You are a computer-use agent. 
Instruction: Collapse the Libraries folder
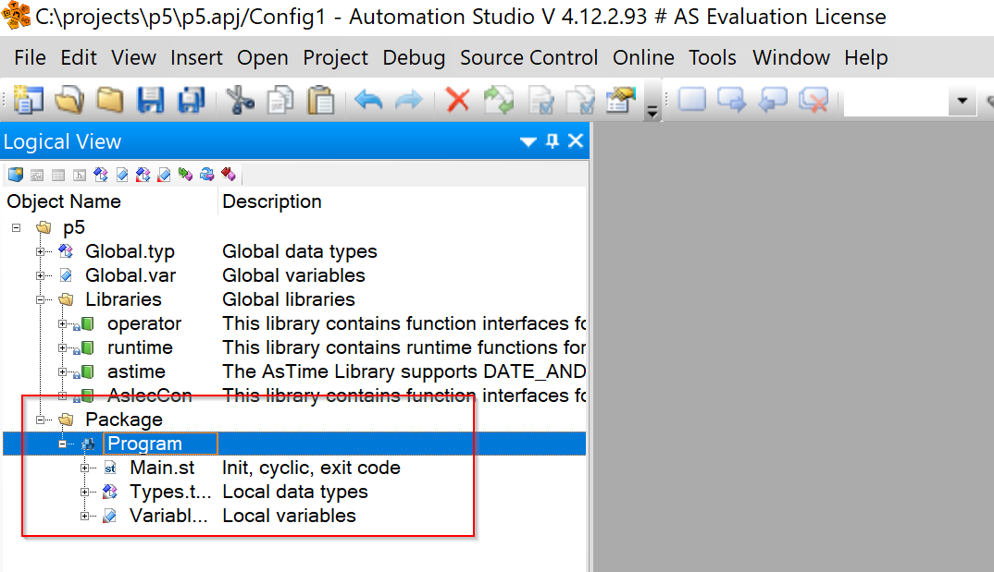click(40, 300)
